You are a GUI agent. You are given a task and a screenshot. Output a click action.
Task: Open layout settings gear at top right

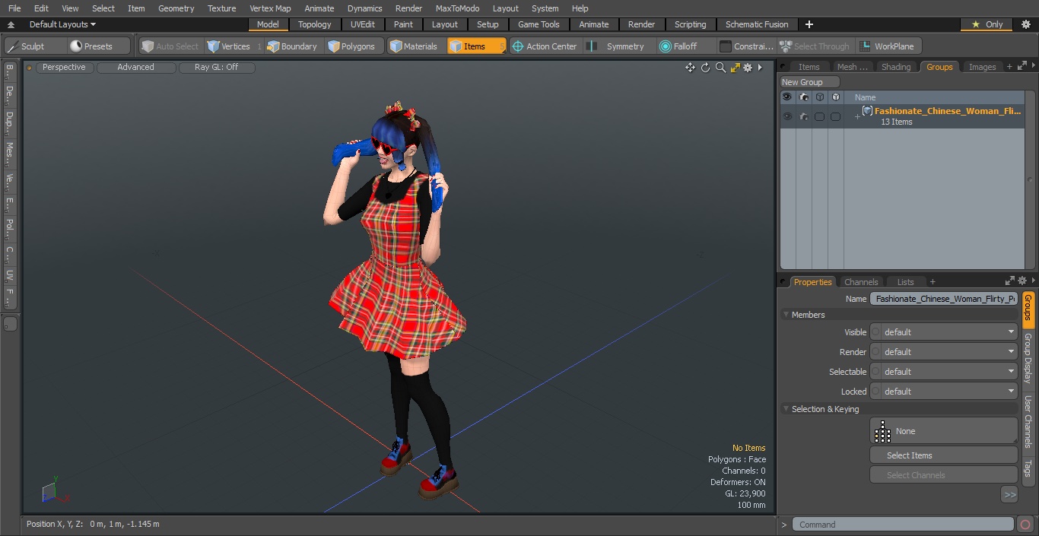click(1025, 24)
